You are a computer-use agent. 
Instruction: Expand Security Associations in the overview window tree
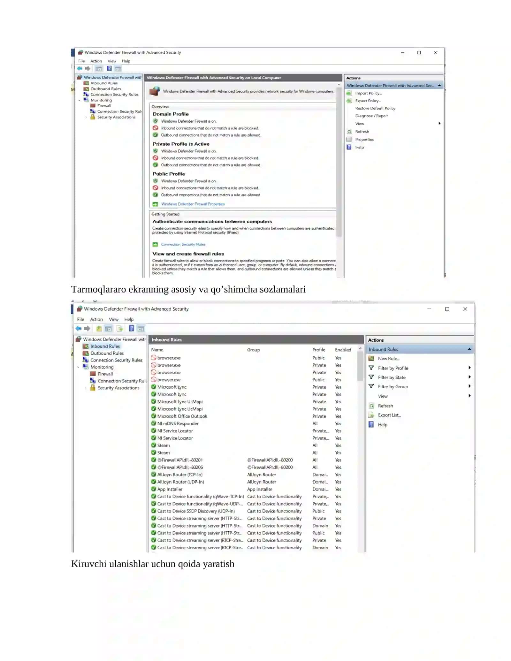(x=86, y=117)
